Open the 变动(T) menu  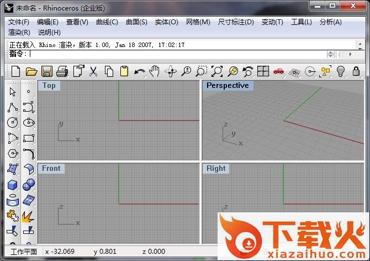[x=272, y=22]
